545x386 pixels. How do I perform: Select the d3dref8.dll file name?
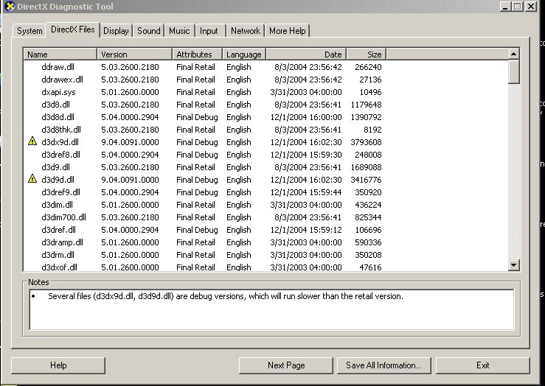pos(60,155)
